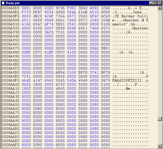Click the Rosie.pet title bar text
Screen dimensions: 163x149
[13, 3]
